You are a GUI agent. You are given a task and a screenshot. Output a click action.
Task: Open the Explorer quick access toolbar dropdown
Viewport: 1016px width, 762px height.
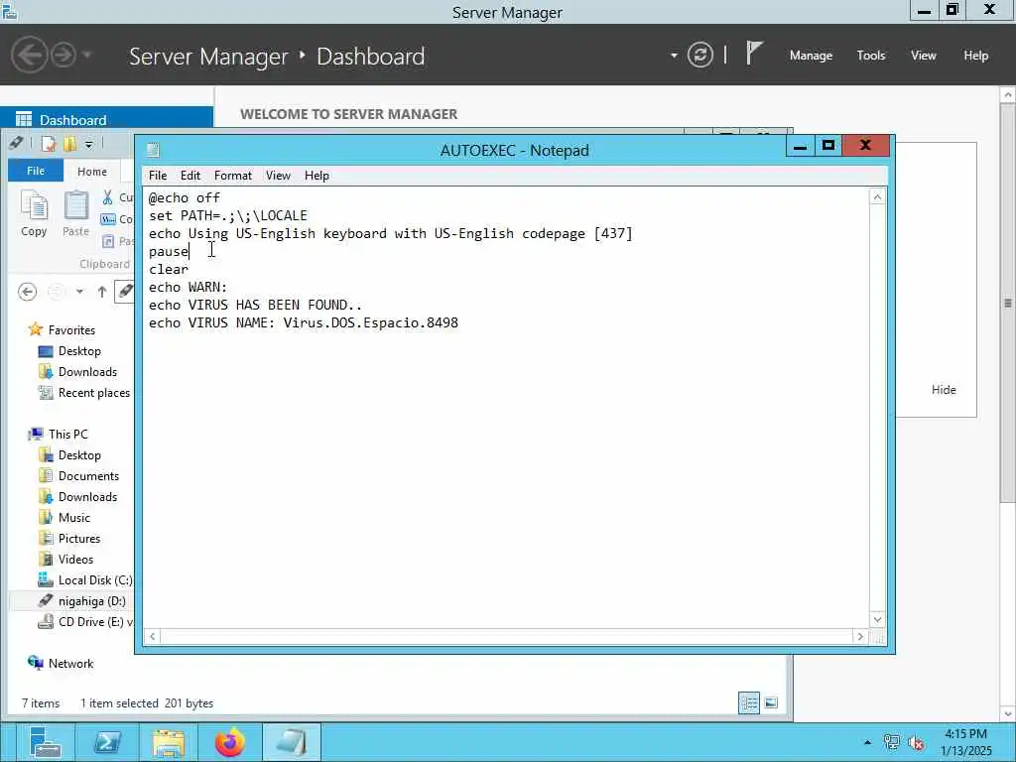click(x=88, y=144)
